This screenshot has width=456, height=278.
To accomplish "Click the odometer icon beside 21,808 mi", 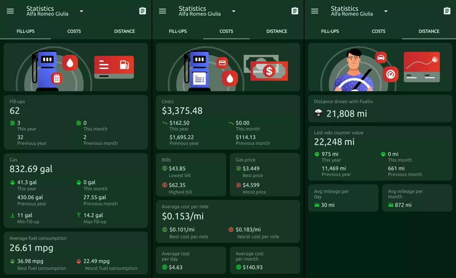I will [x=318, y=113].
